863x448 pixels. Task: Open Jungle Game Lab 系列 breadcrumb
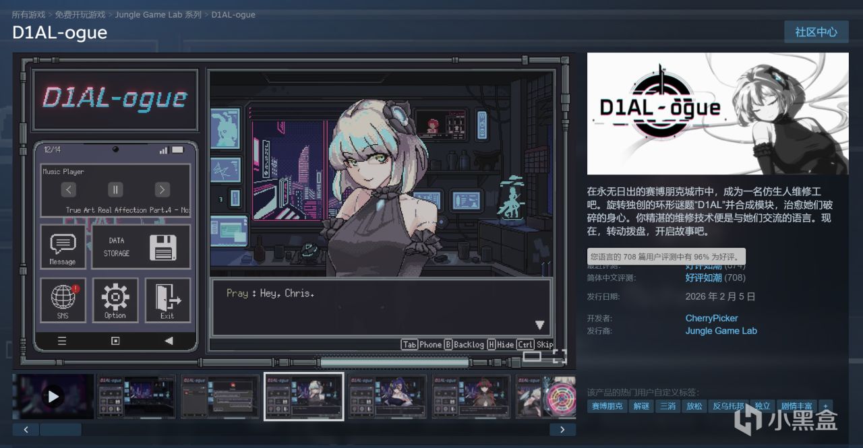[x=158, y=14]
